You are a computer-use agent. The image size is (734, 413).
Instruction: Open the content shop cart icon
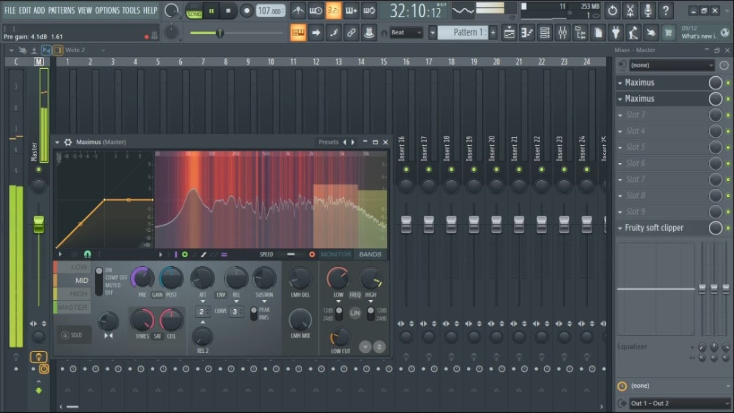click(x=669, y=33)
